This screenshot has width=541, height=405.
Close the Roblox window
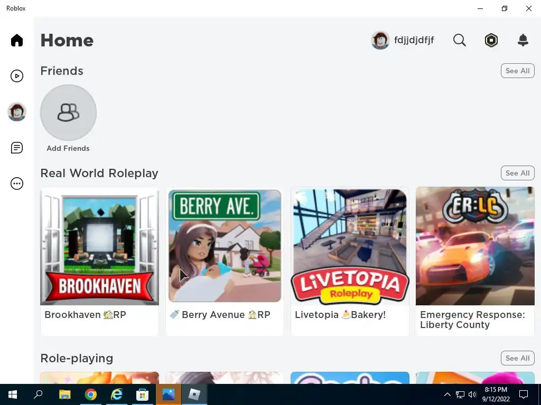pos(528,8)
